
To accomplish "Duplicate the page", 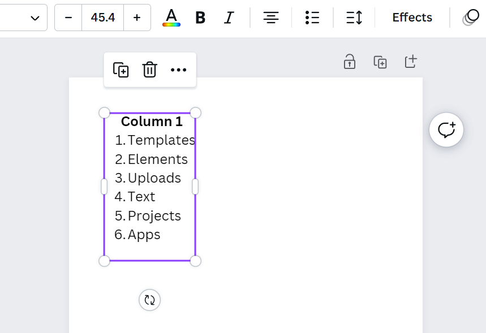I will pyautogui.click(x=380, y=62).
